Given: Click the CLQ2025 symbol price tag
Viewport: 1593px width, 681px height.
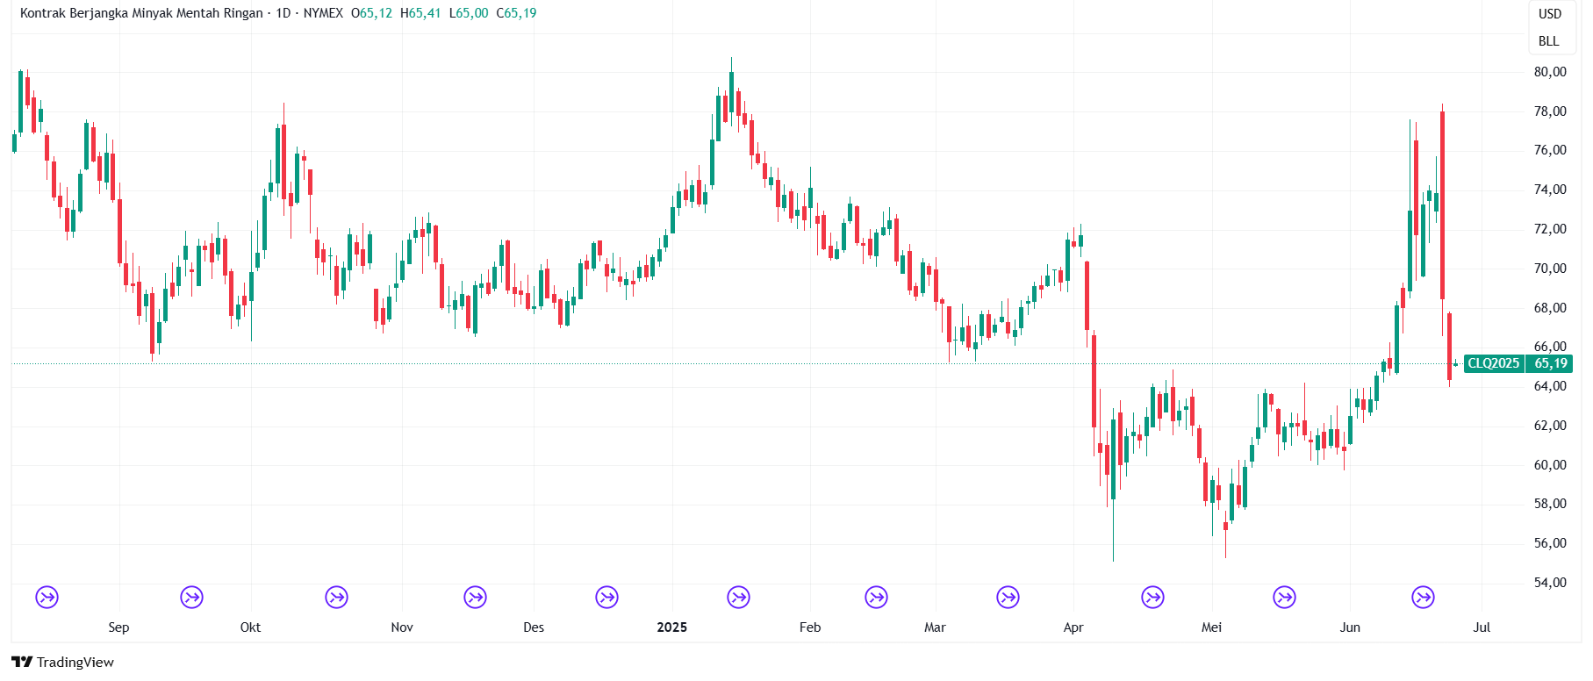Looking at the screenshot, I should click(1494, 363).
